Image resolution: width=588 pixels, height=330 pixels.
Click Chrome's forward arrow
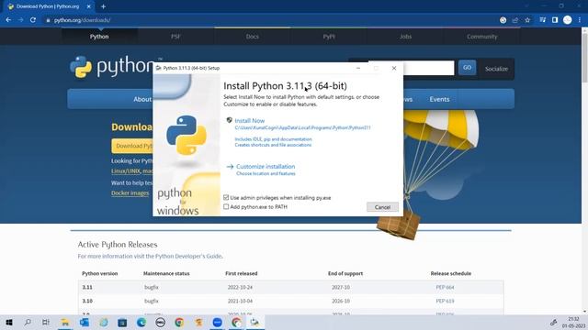tap(20, 20)
